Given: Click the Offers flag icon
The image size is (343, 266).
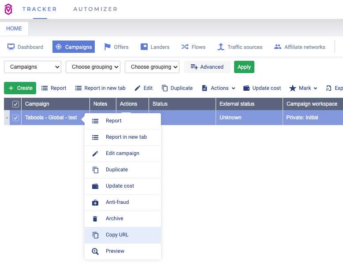Looking at the screenshot, I should (x=108, y=47).
